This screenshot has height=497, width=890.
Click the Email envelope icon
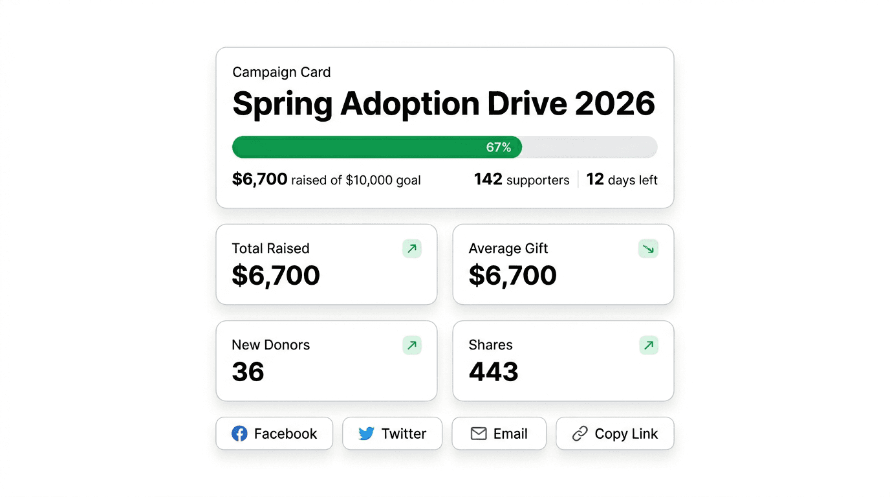tap(479, 434)
